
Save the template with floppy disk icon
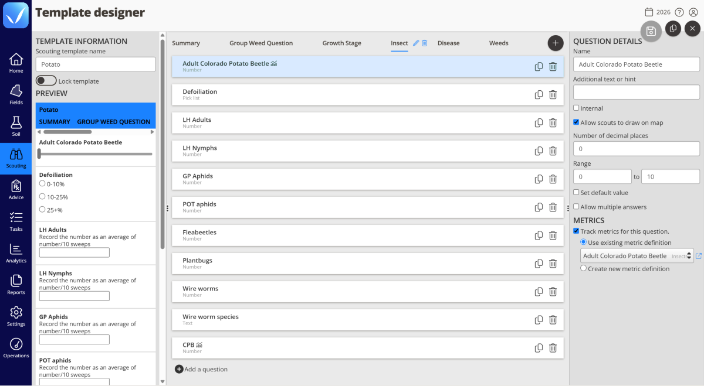pos(651,31)
